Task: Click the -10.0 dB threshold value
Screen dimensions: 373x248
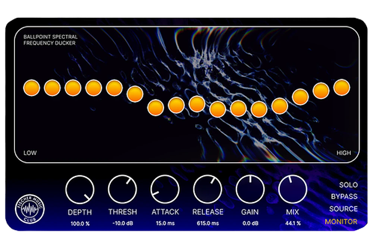Action: [123, 224]
